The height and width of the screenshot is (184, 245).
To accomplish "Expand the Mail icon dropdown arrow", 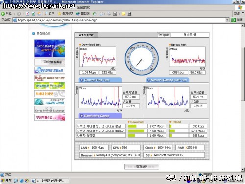I will [105, 14].
